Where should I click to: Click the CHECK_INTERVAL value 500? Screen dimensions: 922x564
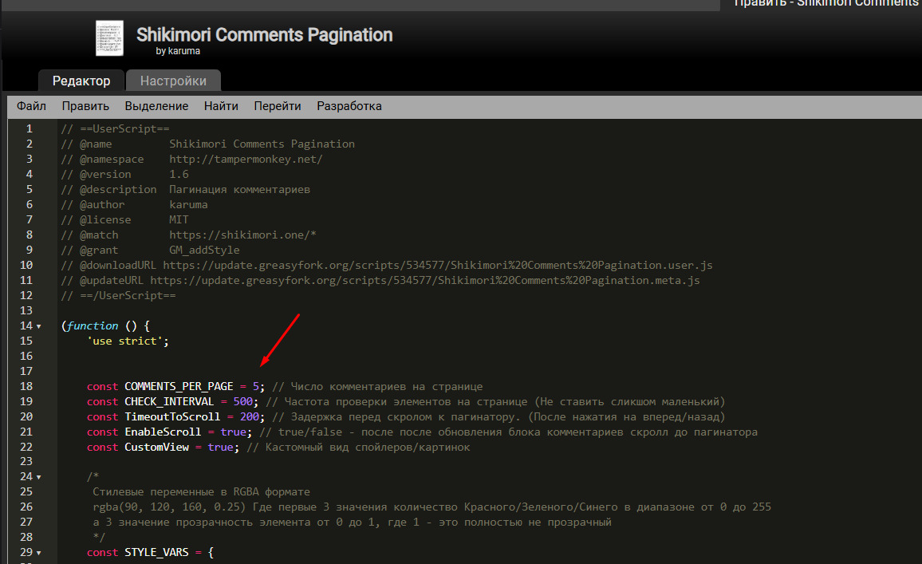[242, 401]
